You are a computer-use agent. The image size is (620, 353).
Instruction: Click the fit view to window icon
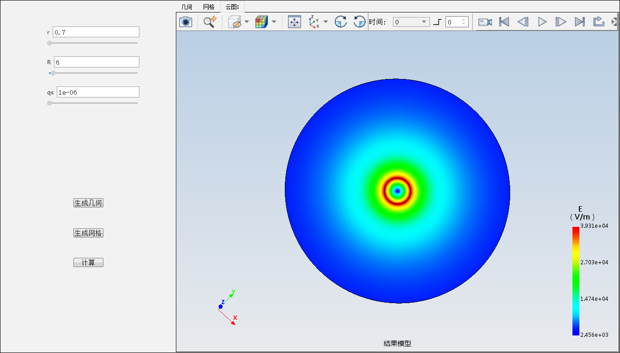pyautogui.click(x=294, y=22)
